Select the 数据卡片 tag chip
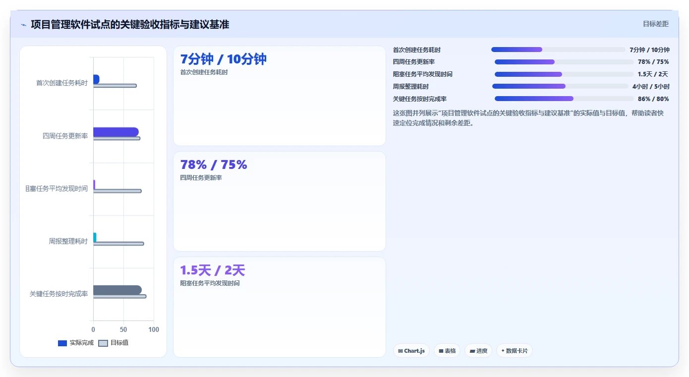 (x=515, y=351)
